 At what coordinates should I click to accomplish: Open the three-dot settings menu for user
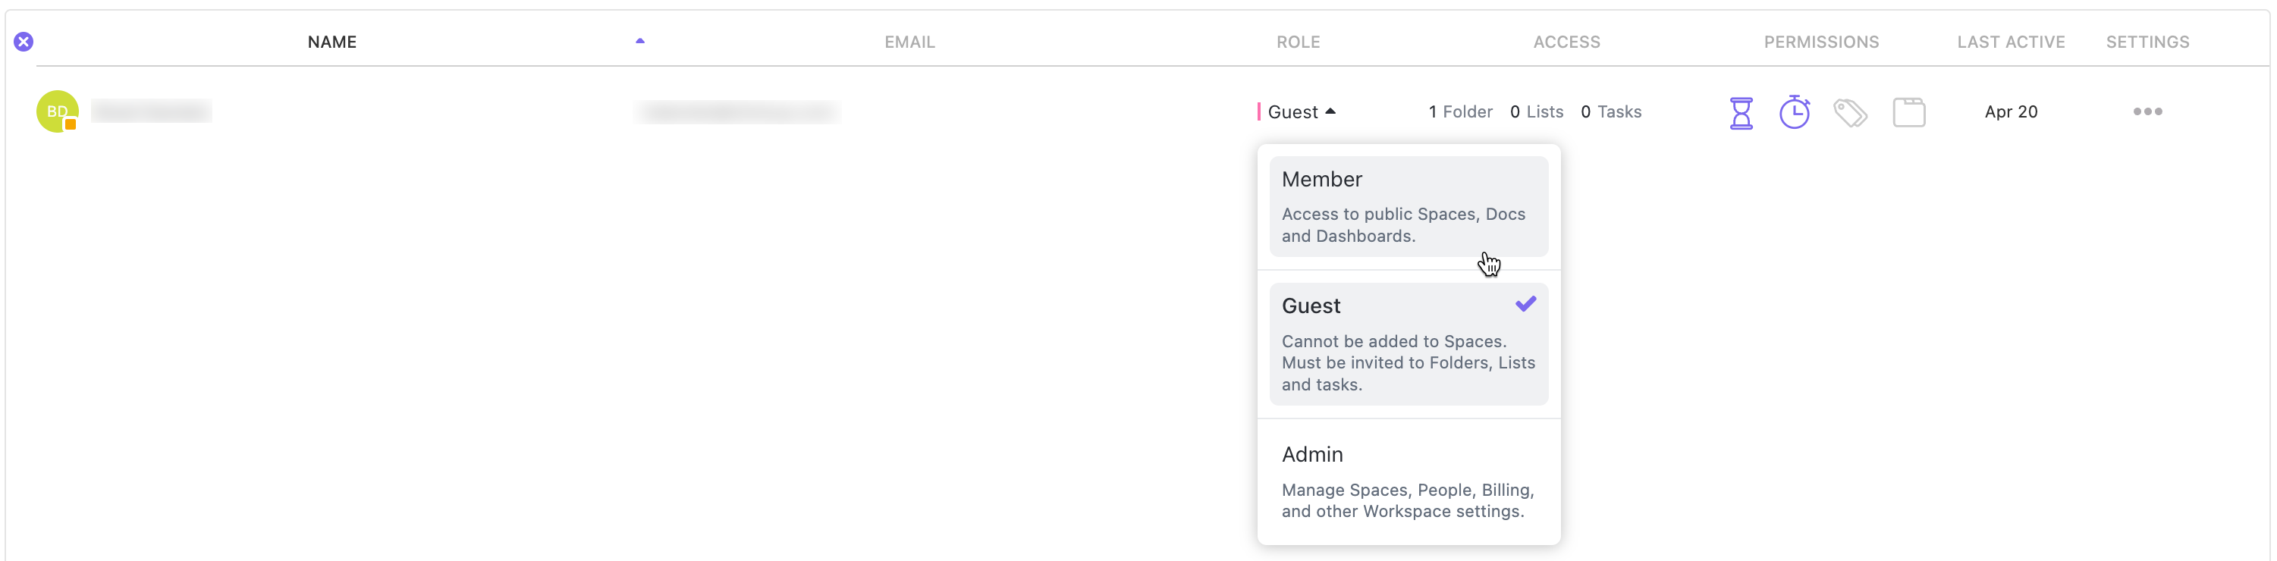[2147, 111]
